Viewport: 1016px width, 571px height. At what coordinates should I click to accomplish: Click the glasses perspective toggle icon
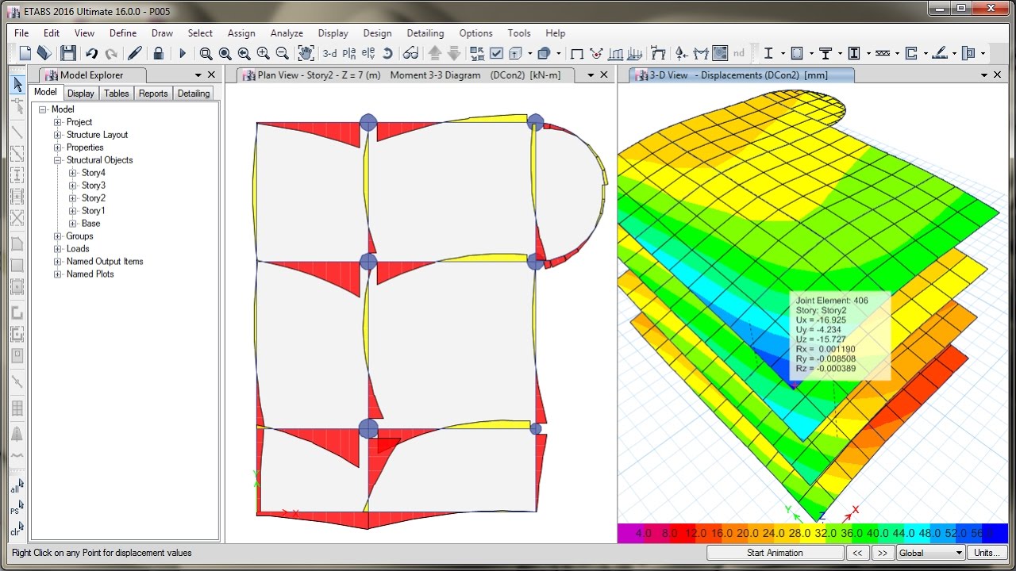410,53
